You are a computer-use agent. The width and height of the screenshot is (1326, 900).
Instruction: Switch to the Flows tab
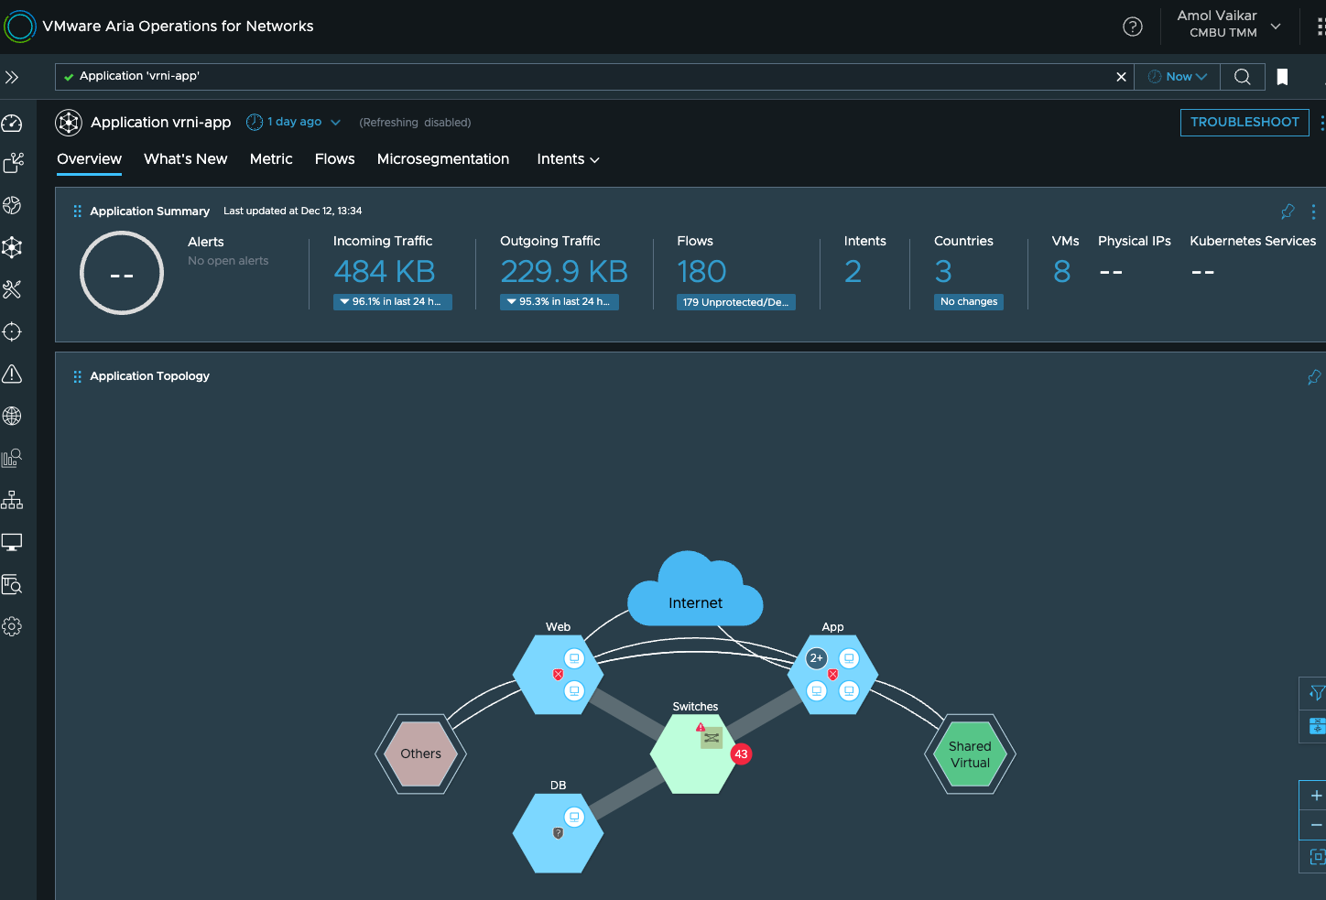pyautogui.click(x=335, y=159)
